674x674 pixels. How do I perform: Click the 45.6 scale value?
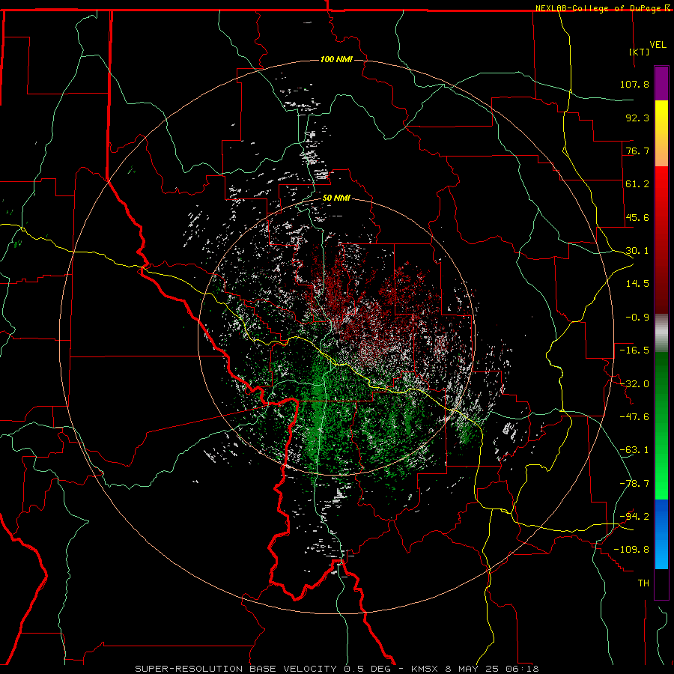637,217
